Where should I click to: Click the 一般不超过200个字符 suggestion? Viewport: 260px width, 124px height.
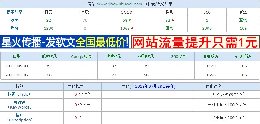click(x=227, y=117)
